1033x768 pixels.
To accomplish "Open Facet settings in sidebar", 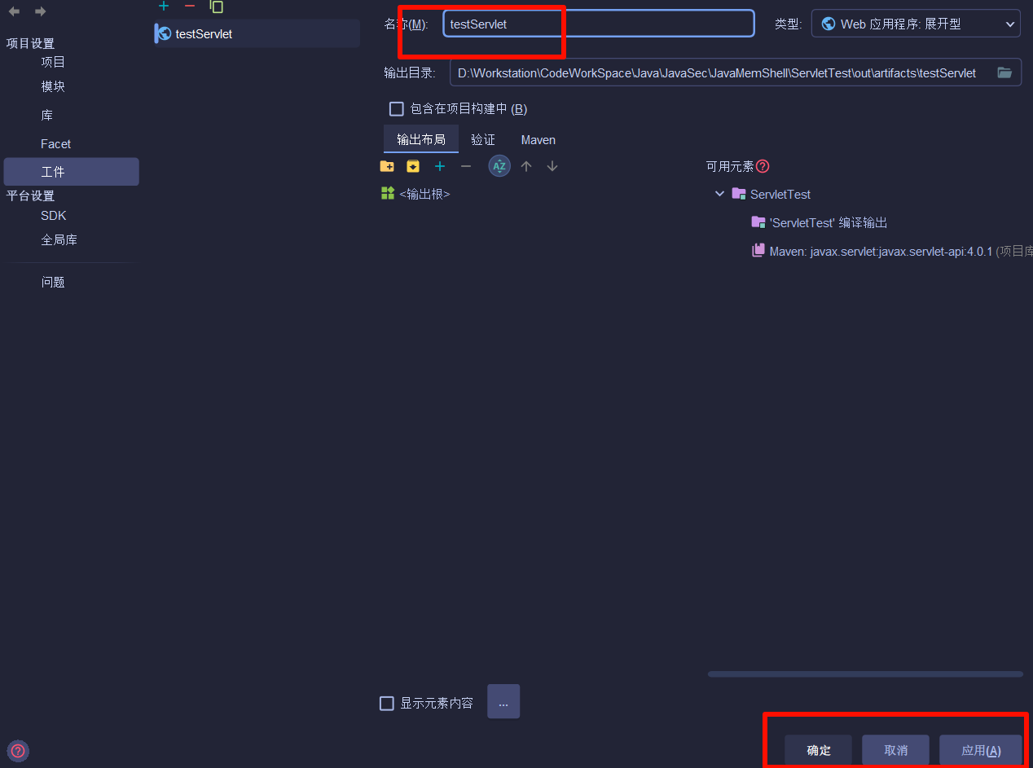I will click(x=56, y=143).
